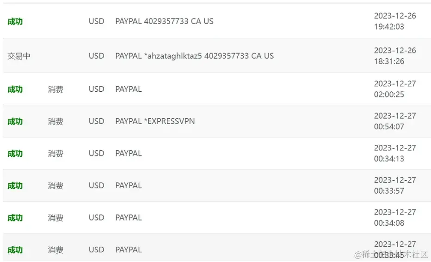Image resolution: width=431 pixels, height=262 pixels.
Task: Click timestamp 2023-12-27 00:54:07
Action: coord(395,121)
